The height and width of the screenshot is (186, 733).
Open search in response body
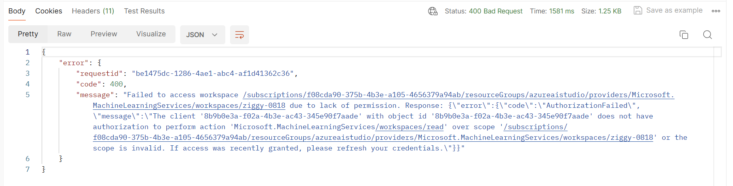tap(707, 35)
